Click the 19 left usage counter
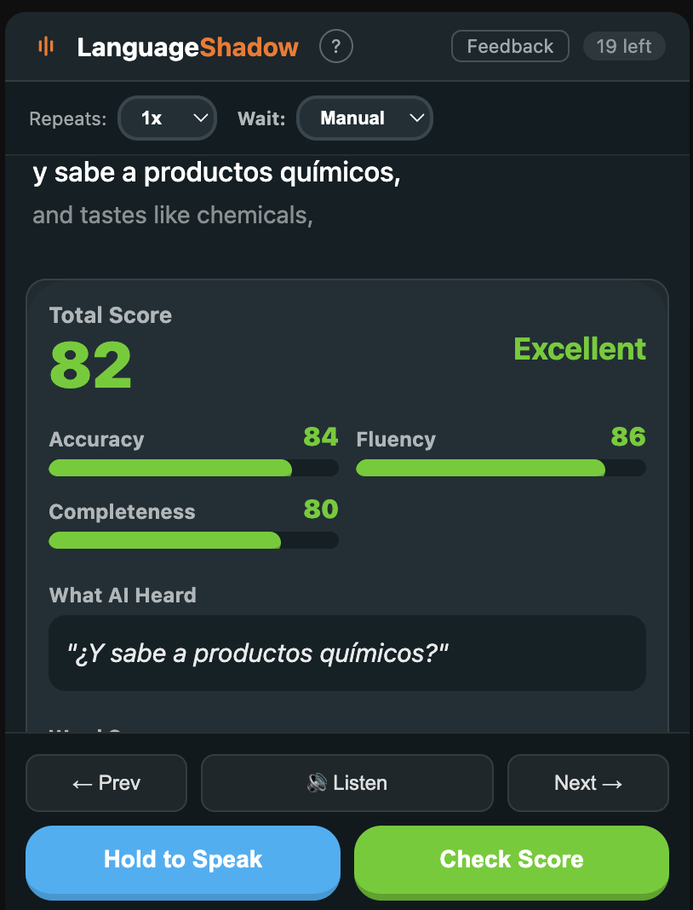The height and width of the screenshot is (910, 693). [x=624, y=46]
